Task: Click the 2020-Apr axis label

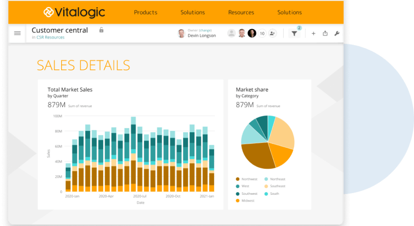Action: [106, 196]
